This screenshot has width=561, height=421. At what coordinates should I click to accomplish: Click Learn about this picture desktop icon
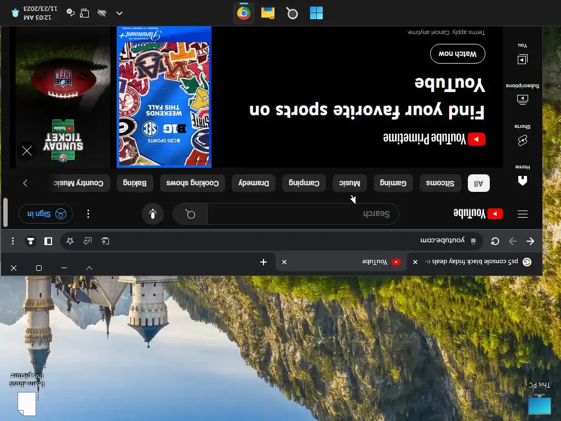click(x=27, y=394)
